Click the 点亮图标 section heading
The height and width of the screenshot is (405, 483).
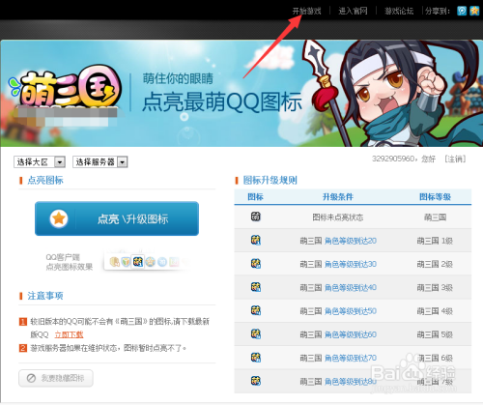[45, 180]
